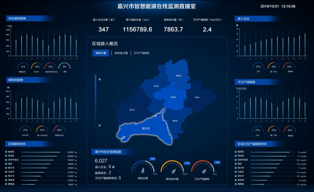Click the red 万元产值能耗 dial gauge
314x192 pixels.
pos(202,167)
